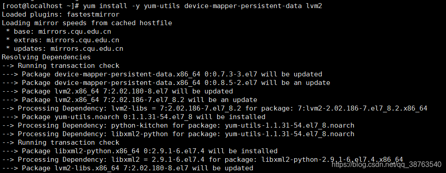Screen dimensions: 446x173
Task: Click the 'Loaded plugins: fastestmirror' line
Action: (60, 14)
